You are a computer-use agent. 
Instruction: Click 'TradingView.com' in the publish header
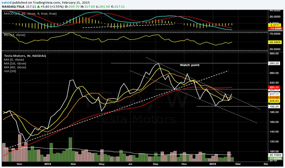pyautogui.click(x=46, y=2)
